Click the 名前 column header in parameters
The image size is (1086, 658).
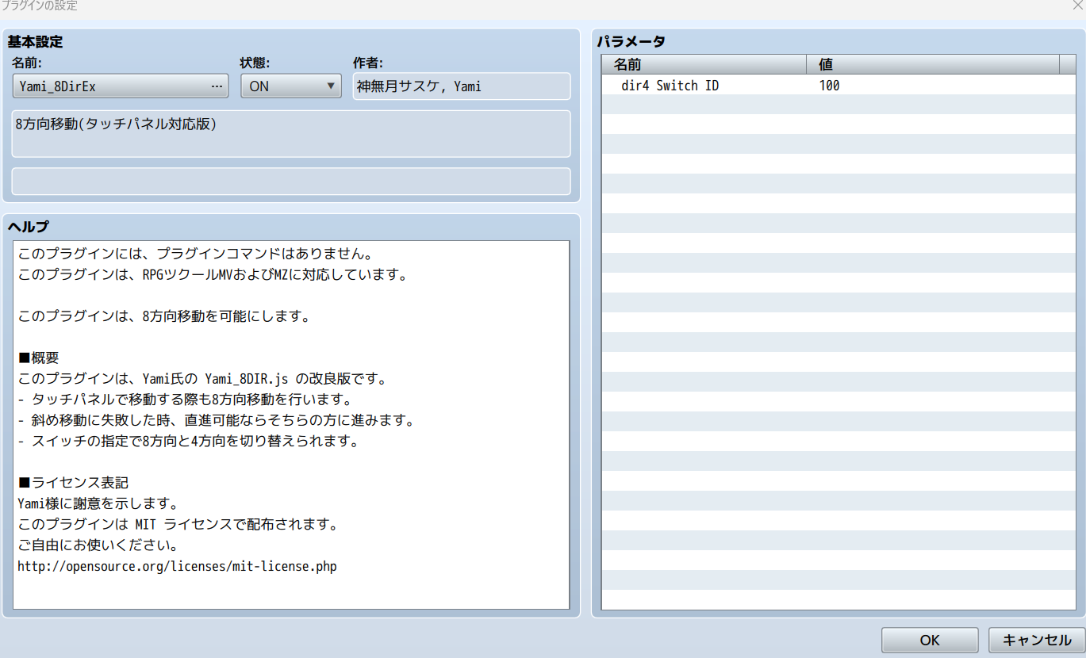[x=704, y=65]
